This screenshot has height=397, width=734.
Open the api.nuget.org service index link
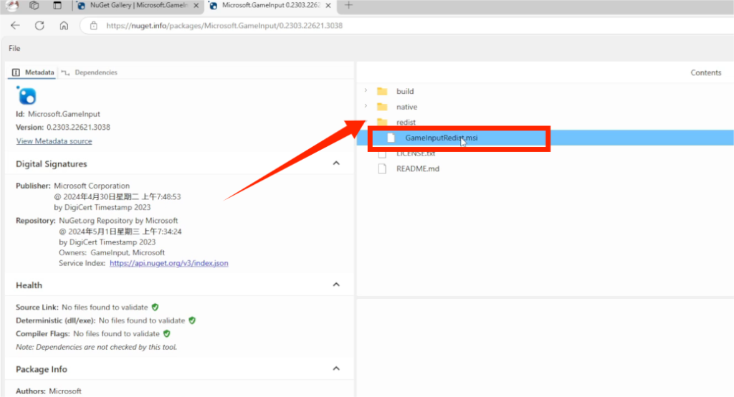(168, 263)
